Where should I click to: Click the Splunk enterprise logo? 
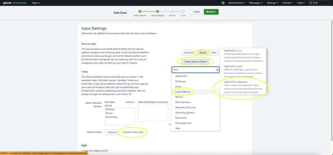click(x=14, y=3)
